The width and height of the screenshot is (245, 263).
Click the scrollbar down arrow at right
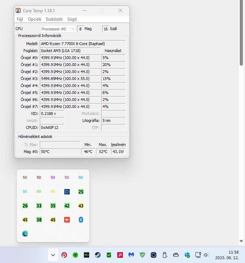[241, 241]
